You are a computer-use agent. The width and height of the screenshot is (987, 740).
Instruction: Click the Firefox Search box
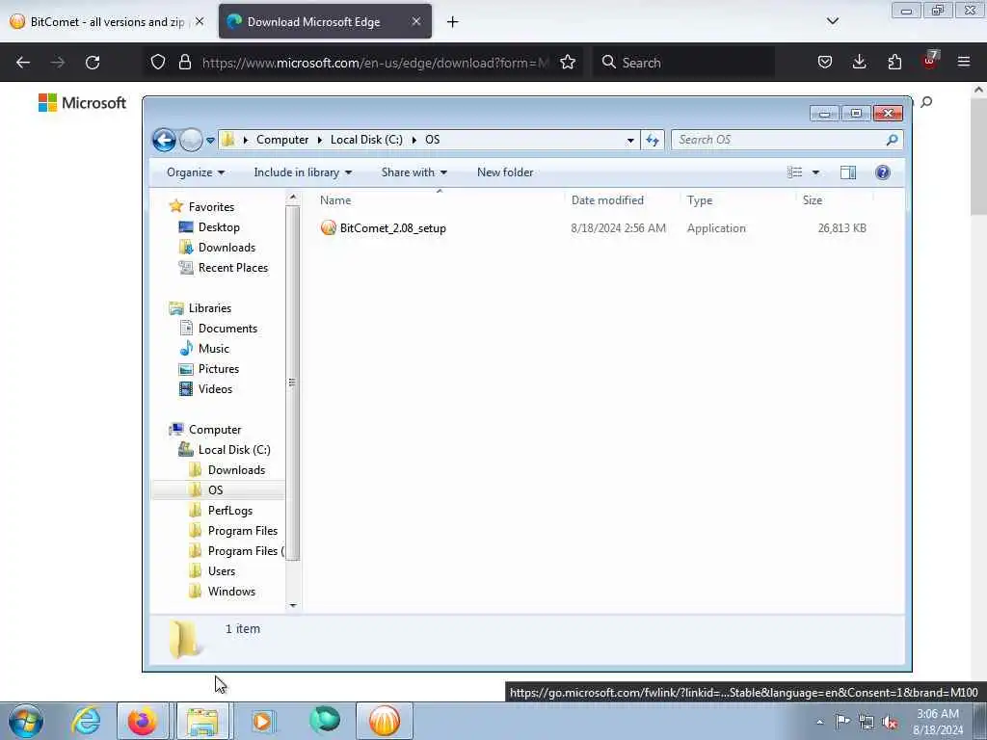(683, 63)
